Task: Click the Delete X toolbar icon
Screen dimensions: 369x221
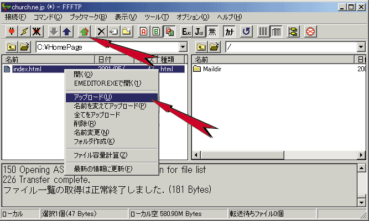Action: tap(101, 31)
